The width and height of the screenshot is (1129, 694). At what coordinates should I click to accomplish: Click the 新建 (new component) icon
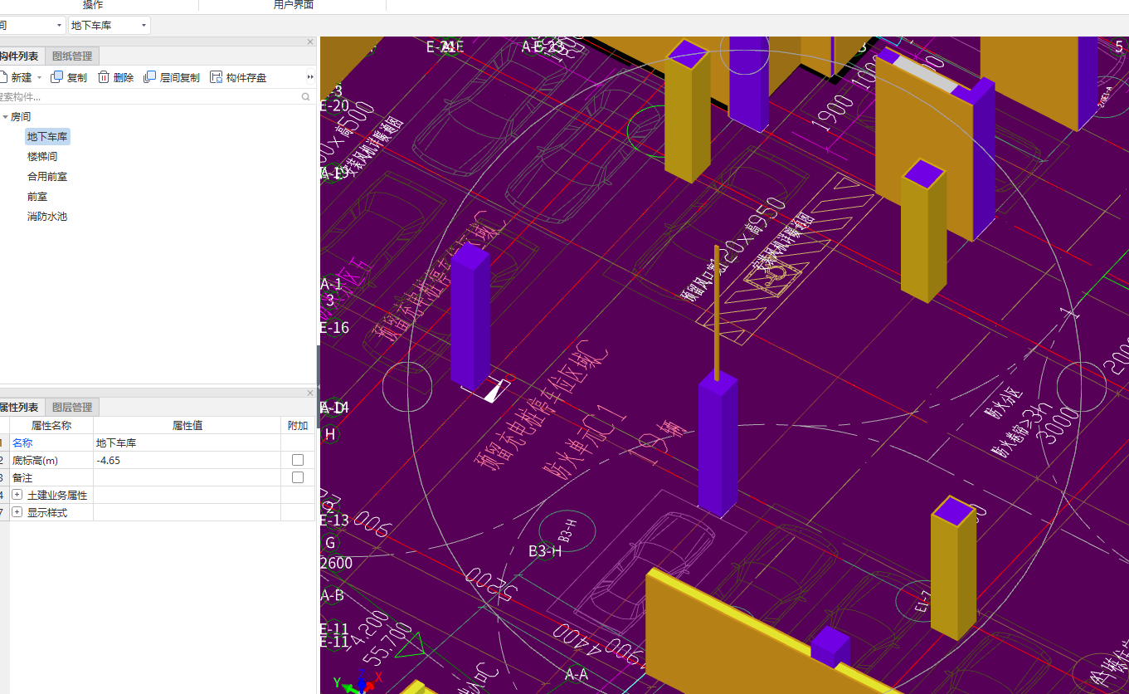(x=3, y=77)
